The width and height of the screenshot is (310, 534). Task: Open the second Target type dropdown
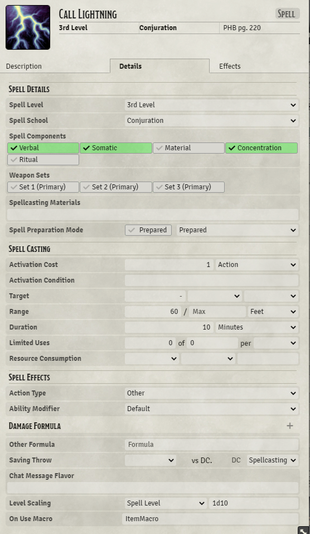coord(271,296)
